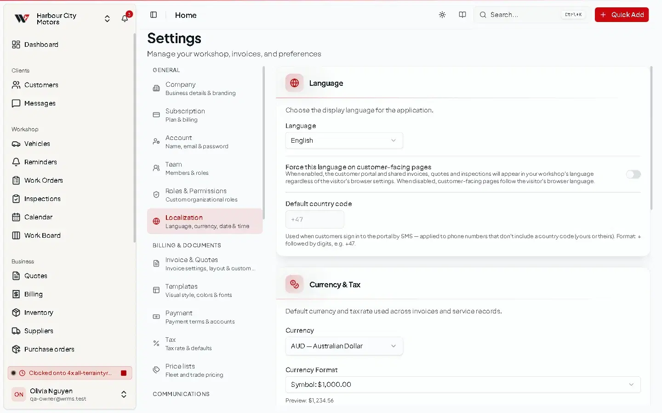
Task: Go to Dashboard in the sidebar
Action: (x=70, y=45)
